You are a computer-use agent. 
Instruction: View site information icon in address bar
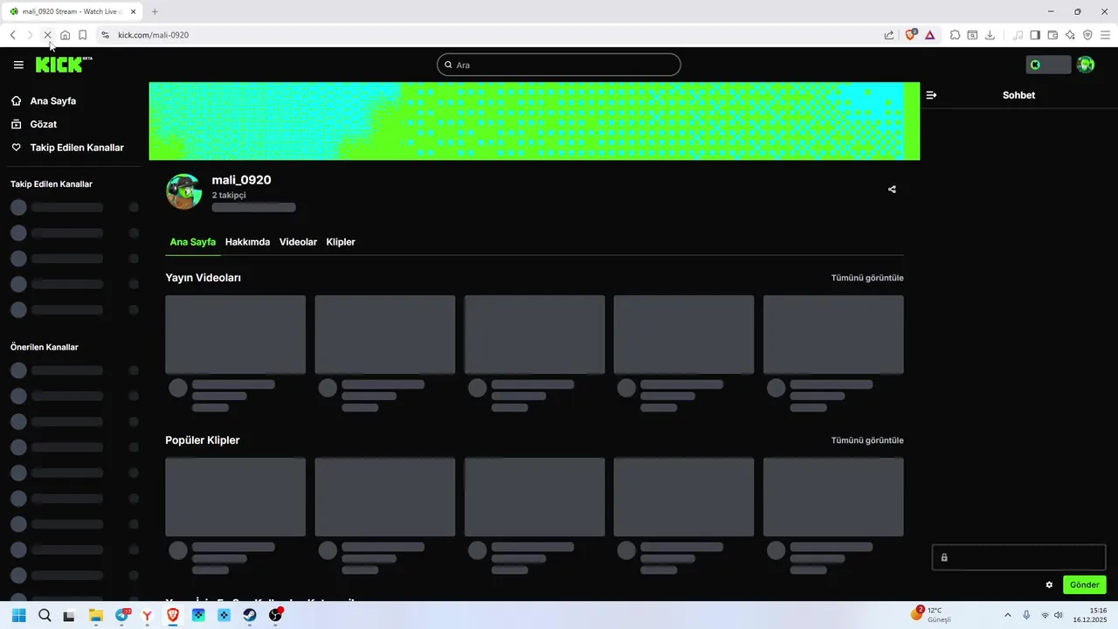pos(106,35)
